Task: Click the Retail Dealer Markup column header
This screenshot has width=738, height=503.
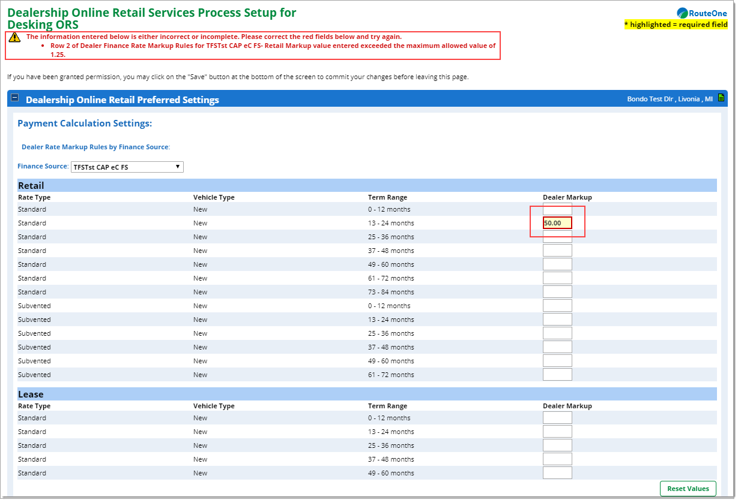Action: click(x=567, y=197)
